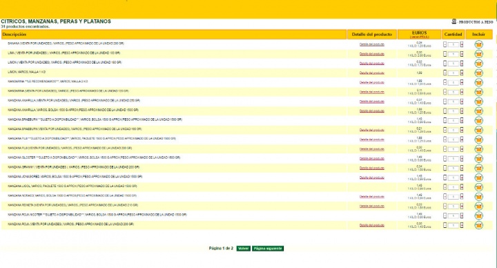Viewport: 497px width, 268px height.
Task: View product detail for MANZANA GRANNY
Action: [372, 168]
